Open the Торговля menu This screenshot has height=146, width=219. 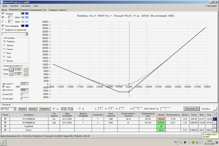14,6
